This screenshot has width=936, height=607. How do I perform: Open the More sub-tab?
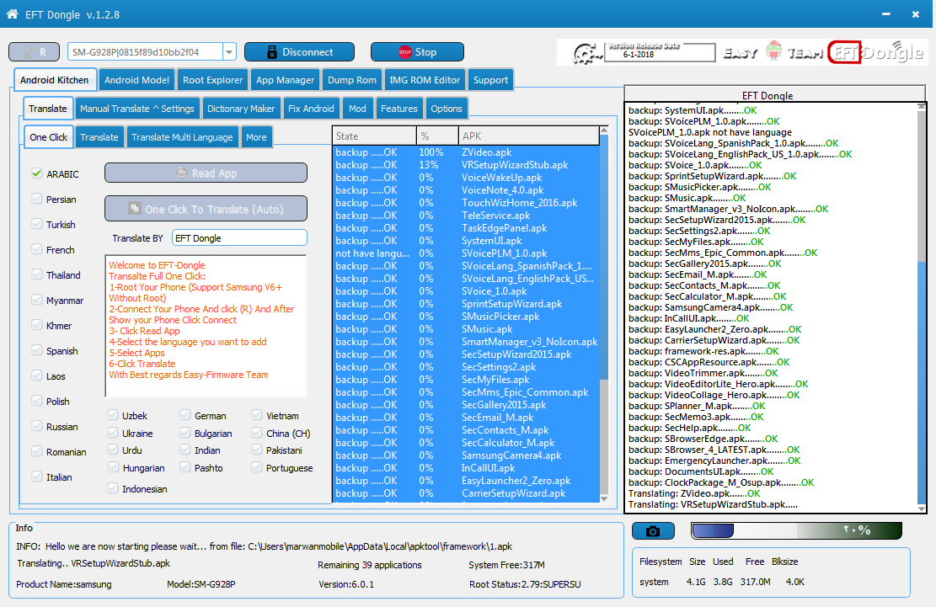(x=256, y=137)
